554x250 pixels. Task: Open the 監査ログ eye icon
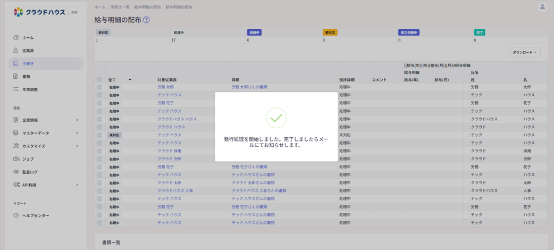[16, 172]
